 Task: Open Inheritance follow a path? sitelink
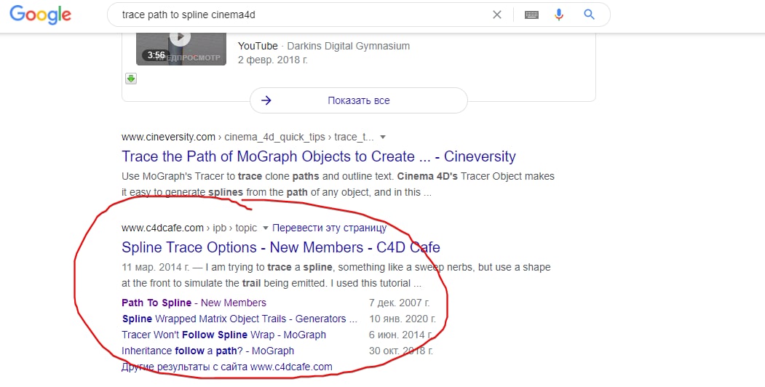[208, 351]
